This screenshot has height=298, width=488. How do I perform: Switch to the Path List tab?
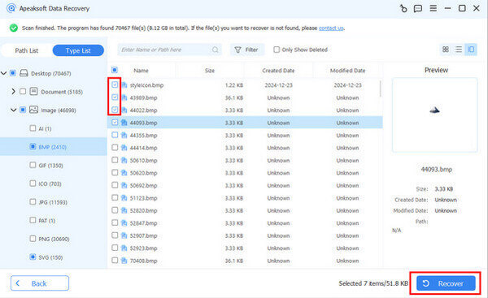[27, 50]
